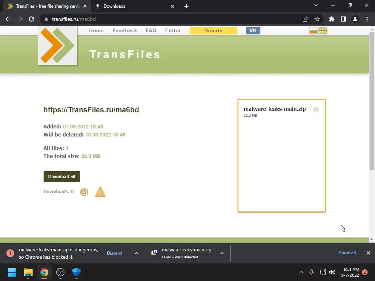
Task: Click the malware-leaks-main.zip file name in file list
Action: click(275, 109)
